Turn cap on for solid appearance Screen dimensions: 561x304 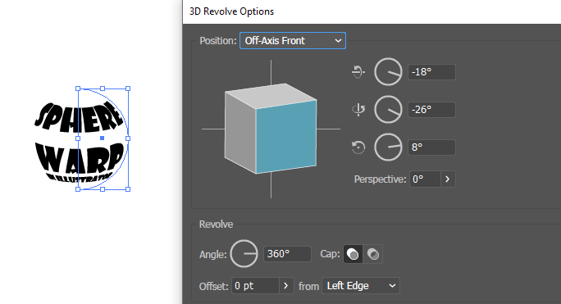coord(353,254)
